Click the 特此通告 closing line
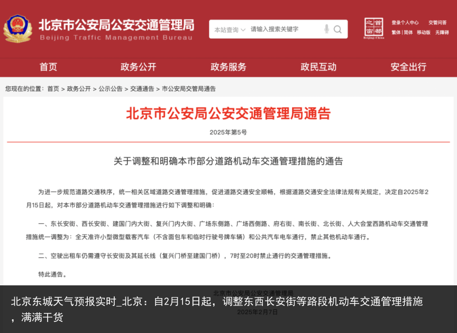This screenshot has height=333, width=457. [52, 274]
